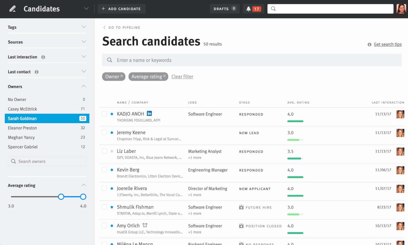
Task: Open Get search tips link
Action: click(x=388, y=44)
